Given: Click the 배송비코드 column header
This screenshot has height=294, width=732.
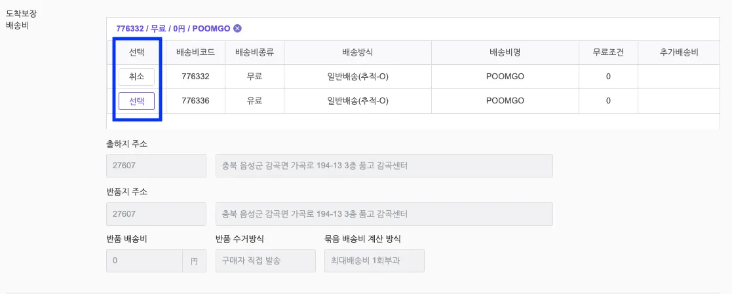Looking at the screenshot, I should pyautogui.click(x=195, y=52).
